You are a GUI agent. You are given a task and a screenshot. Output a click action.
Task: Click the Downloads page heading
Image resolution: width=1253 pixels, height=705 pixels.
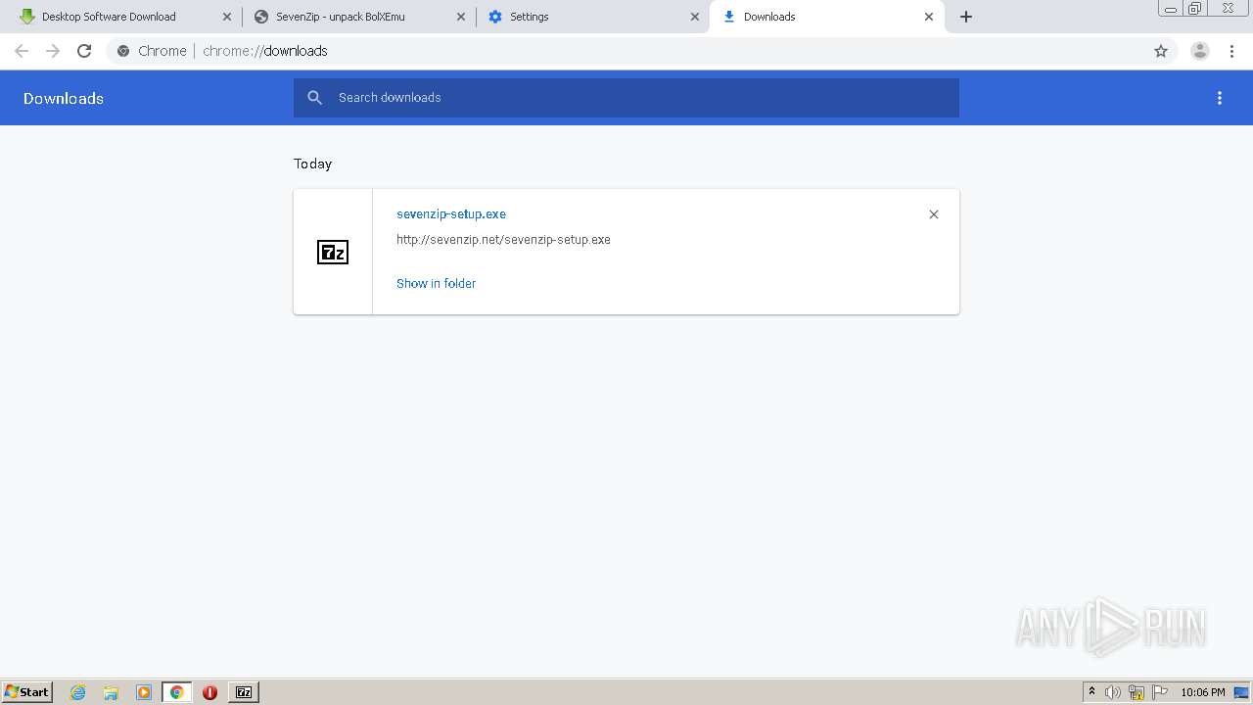[64, 98]
